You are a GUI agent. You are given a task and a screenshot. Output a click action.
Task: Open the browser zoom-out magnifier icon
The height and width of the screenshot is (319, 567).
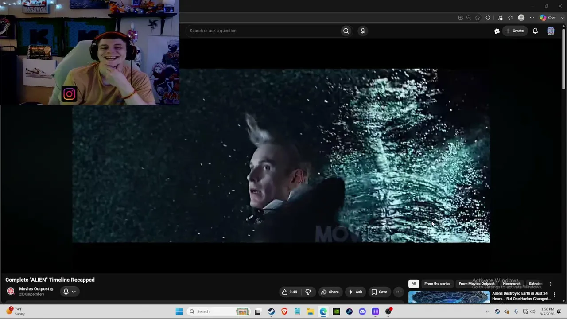coord(469,18)
